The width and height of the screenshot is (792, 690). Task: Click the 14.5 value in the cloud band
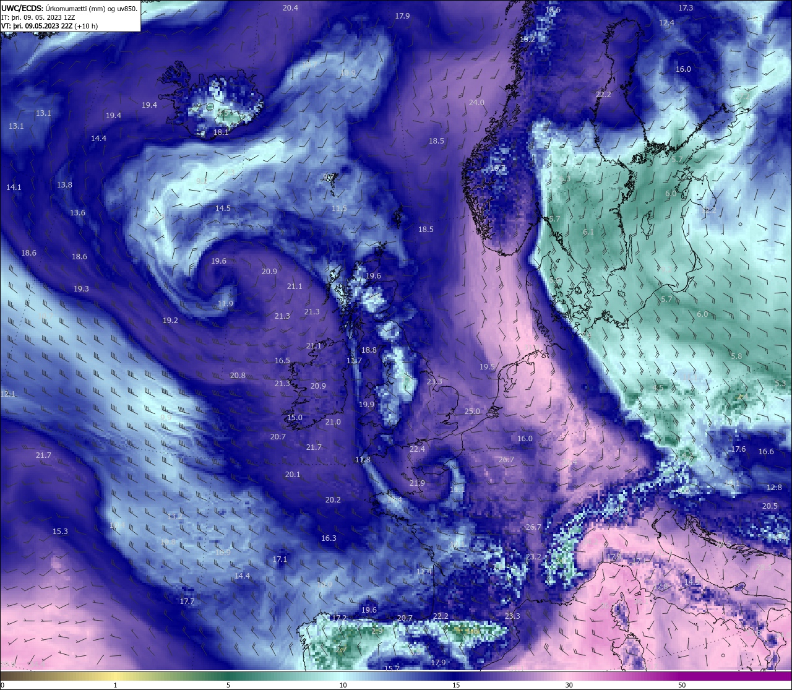pos(223,209)
